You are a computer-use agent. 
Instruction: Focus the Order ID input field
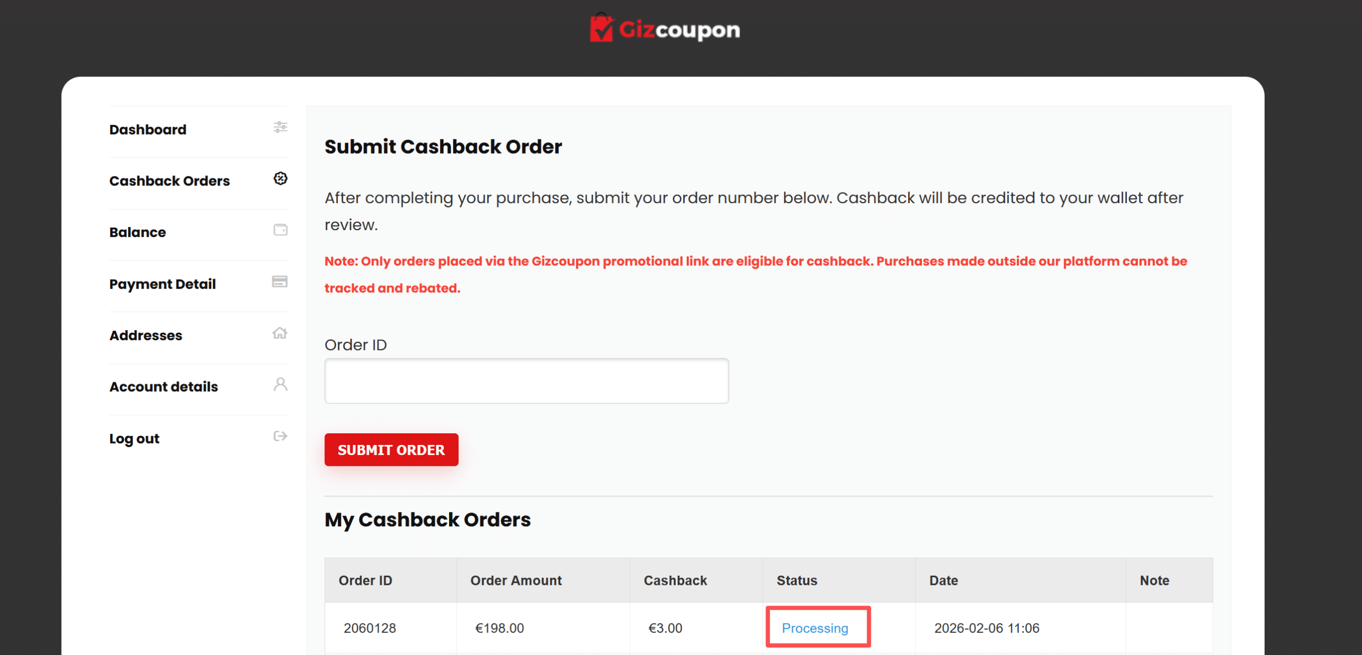click(x=527, y=381)
